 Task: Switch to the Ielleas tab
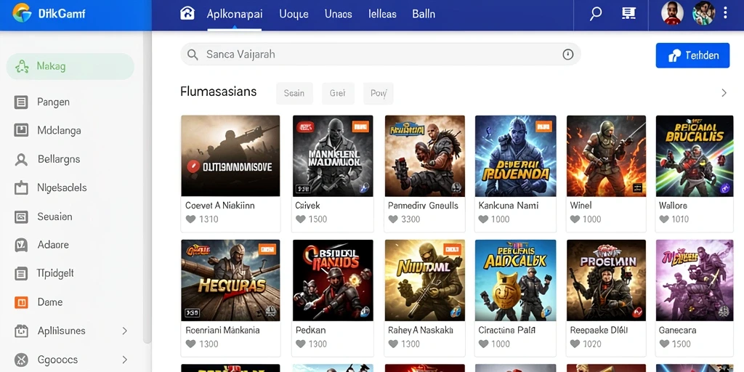(x=382, y=14)
